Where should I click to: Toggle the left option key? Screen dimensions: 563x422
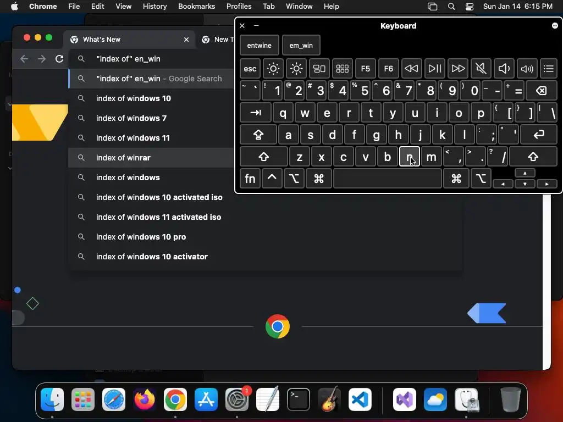point(294,179)
